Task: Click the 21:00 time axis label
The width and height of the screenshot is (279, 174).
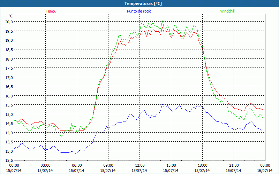Action: 234,166
